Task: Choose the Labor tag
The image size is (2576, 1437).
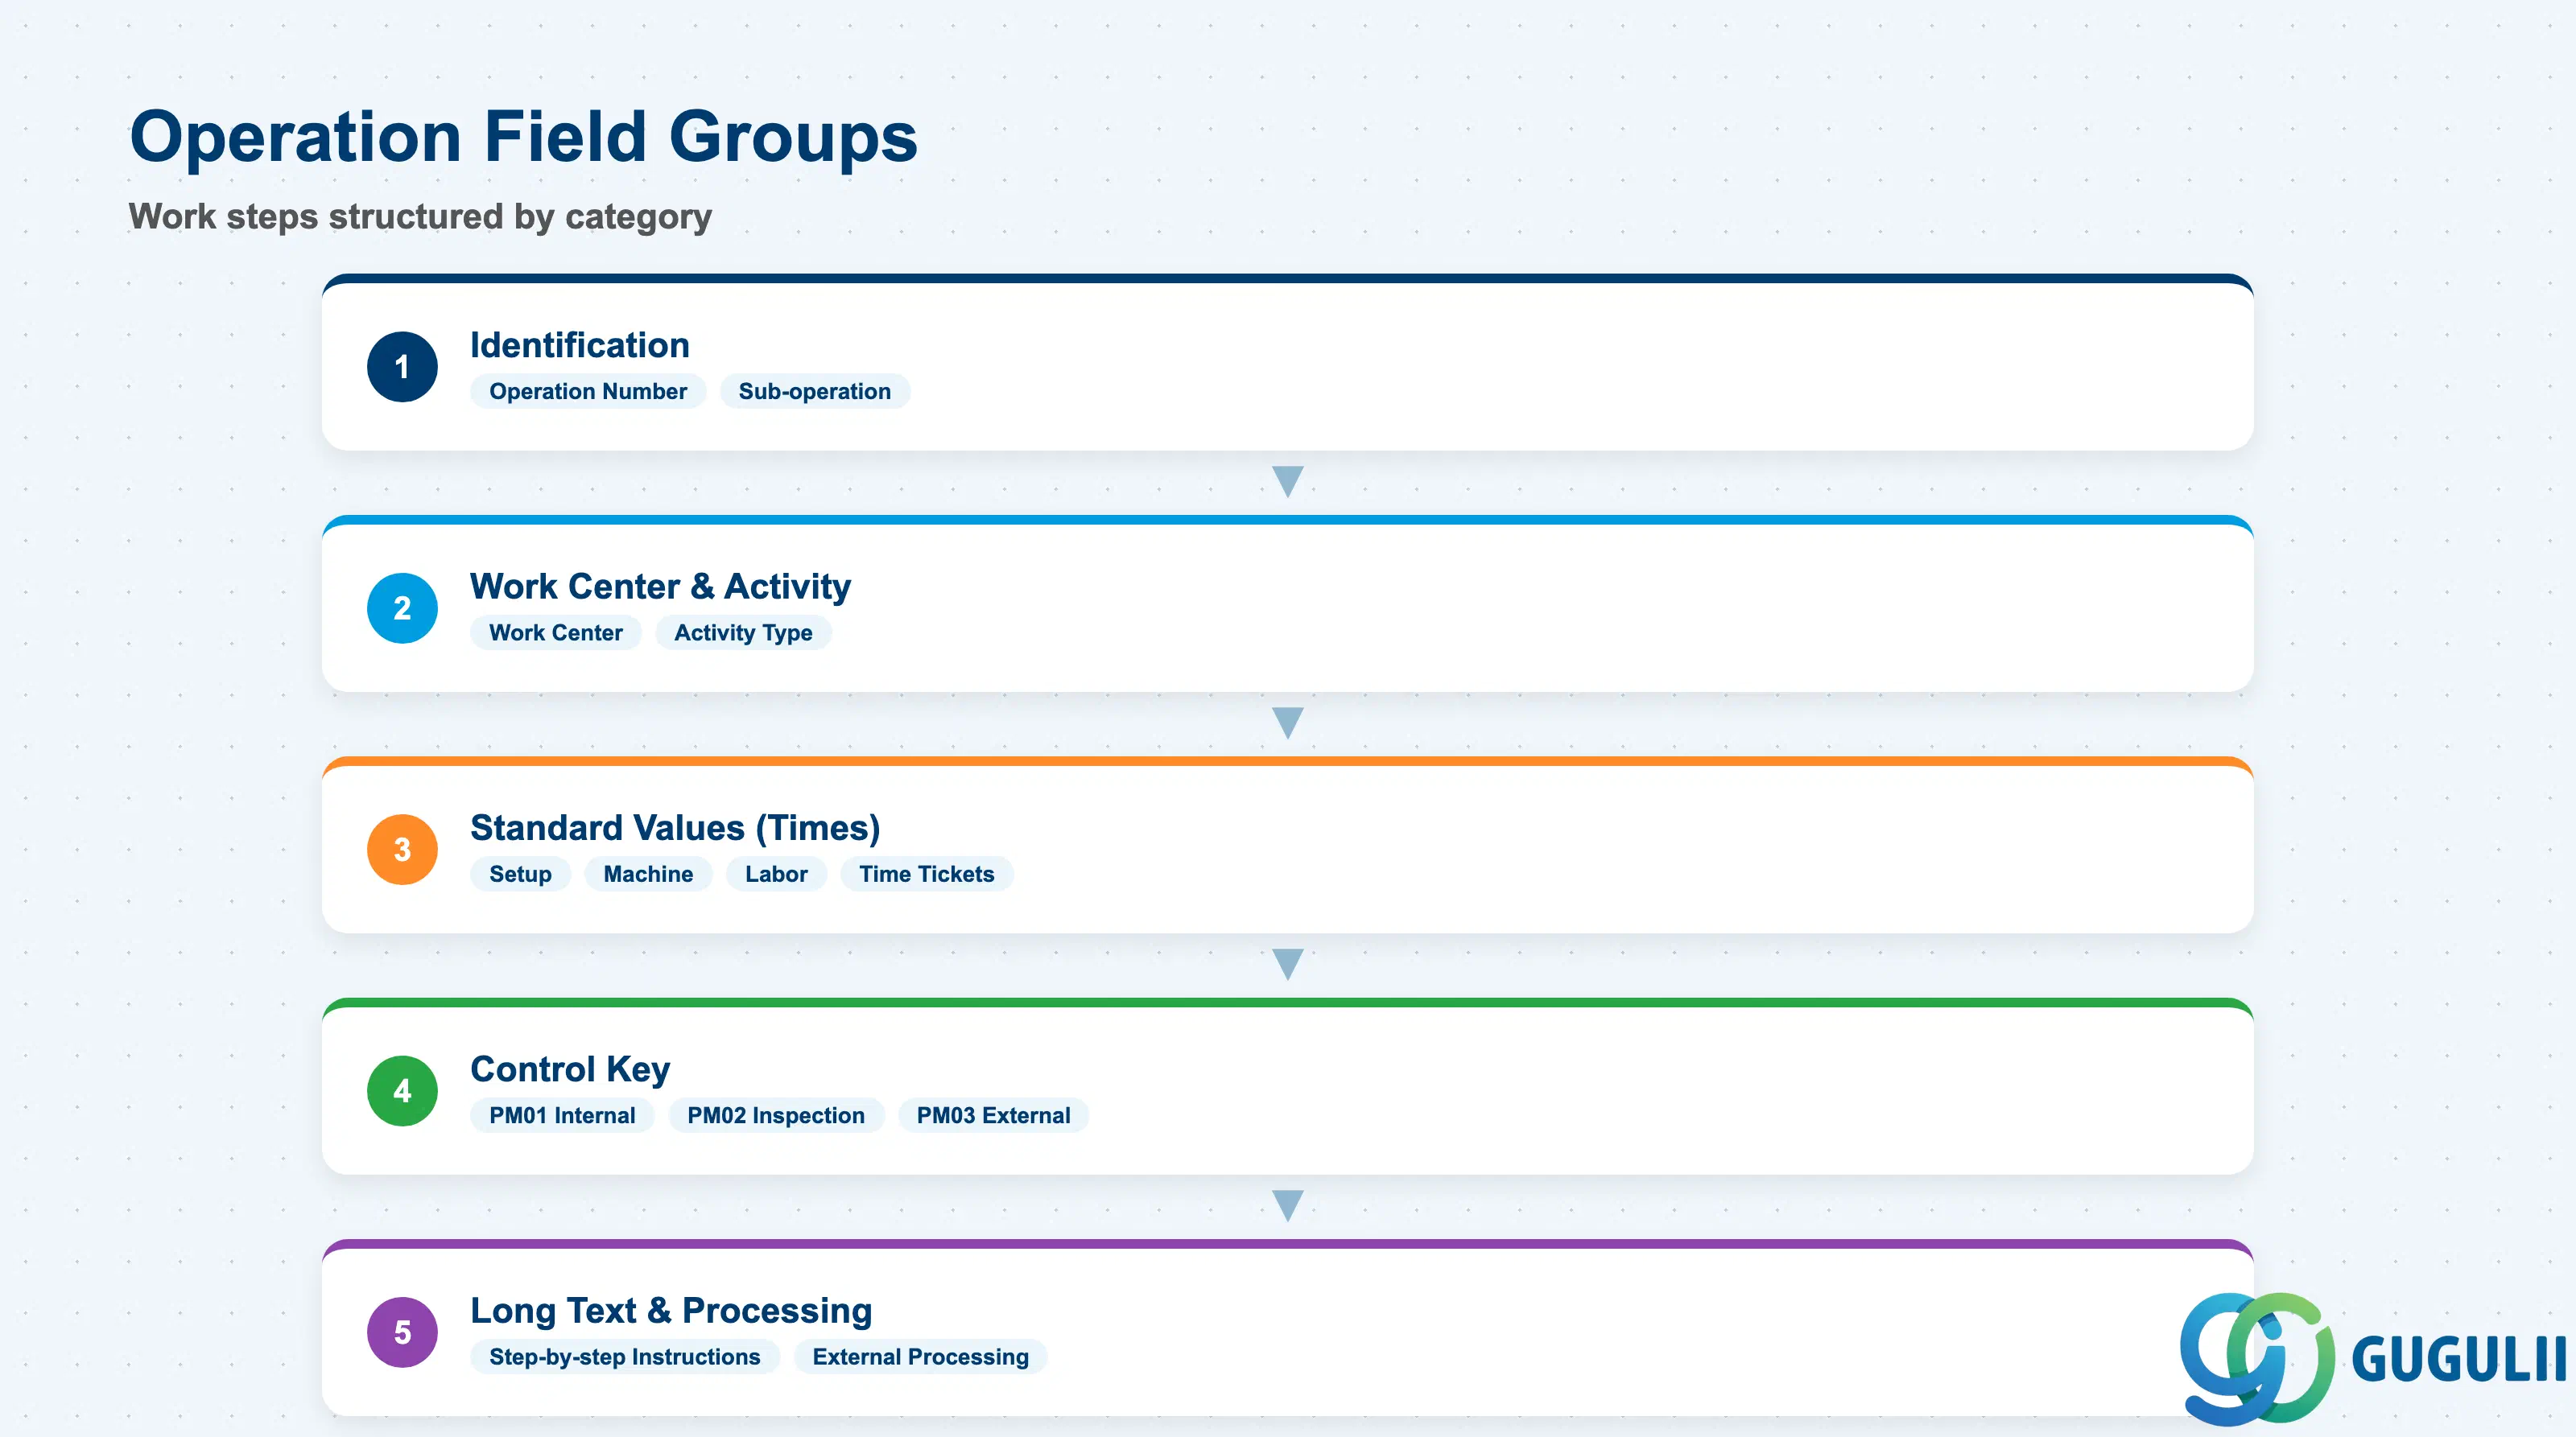Action: (776, 874)
